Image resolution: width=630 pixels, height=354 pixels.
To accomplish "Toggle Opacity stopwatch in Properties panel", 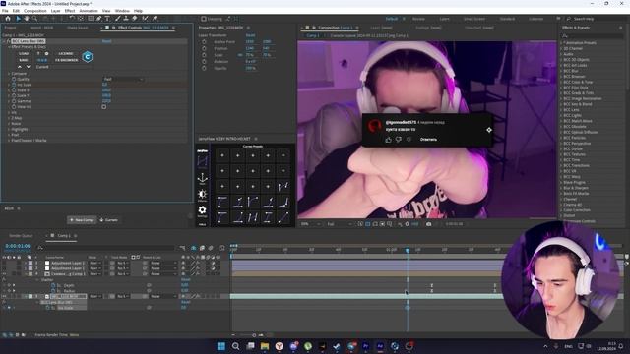I will (x=204, y=68).
